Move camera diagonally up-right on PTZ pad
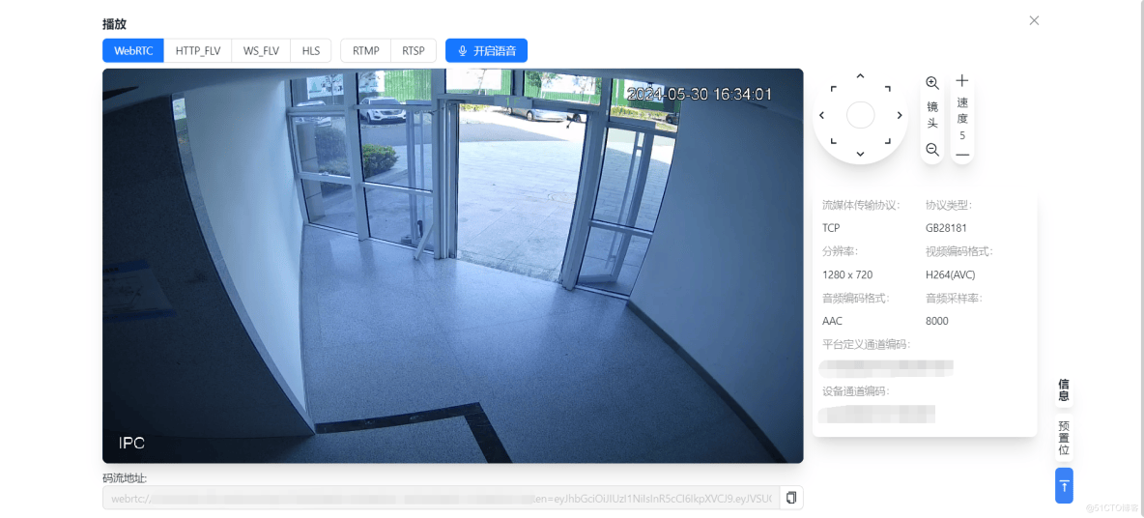The height and width of the screenshot is (518, 1144). pyautogui.click(x=888, y=88)
